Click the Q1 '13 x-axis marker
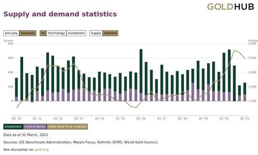The height and width of the screenshot is (155, 258). (x=79, y=118)
